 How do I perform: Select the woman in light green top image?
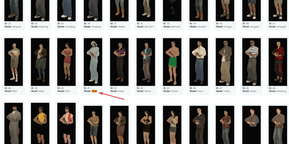(x=172, y=125)
